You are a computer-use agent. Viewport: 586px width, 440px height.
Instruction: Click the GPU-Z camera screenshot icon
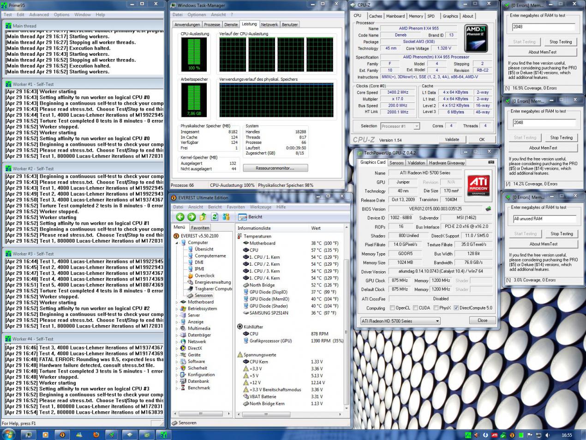[x=491, y=162]
